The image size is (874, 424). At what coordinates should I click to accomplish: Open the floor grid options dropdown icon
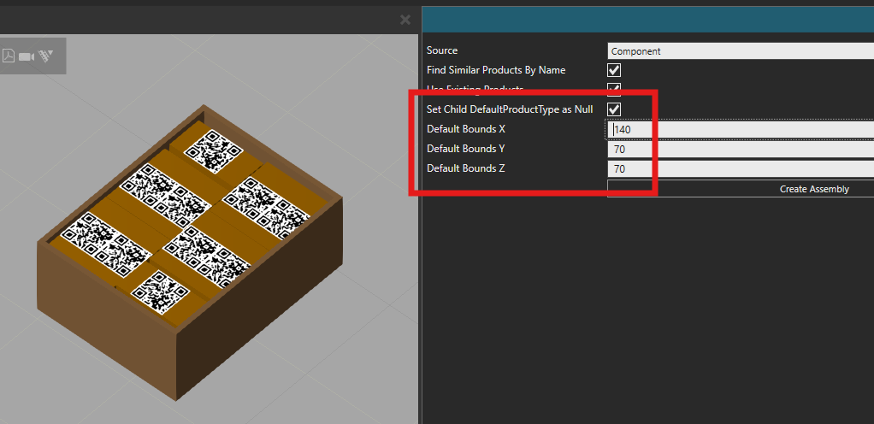click(47, 56)
